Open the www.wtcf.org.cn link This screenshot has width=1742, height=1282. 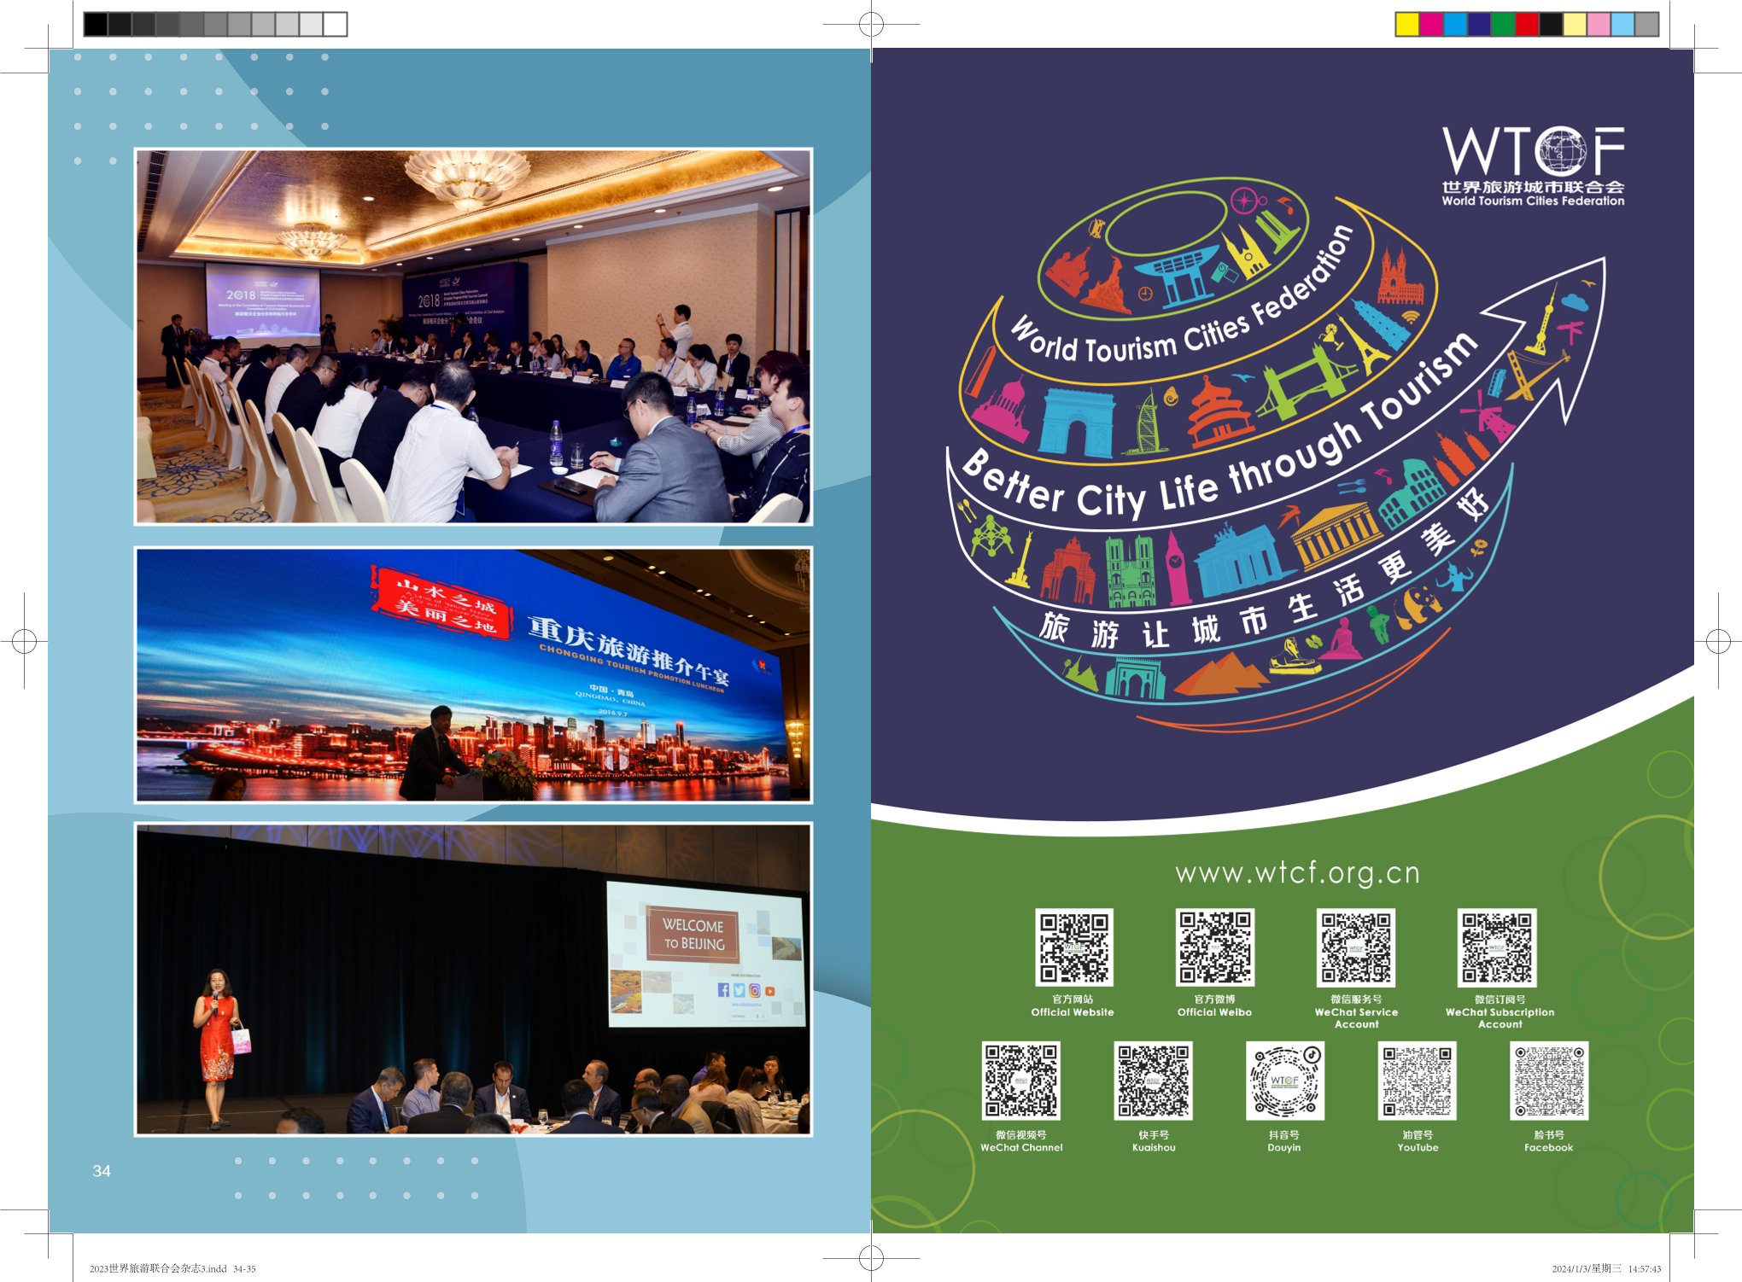pyautogui.click(x=1298, y=872)
